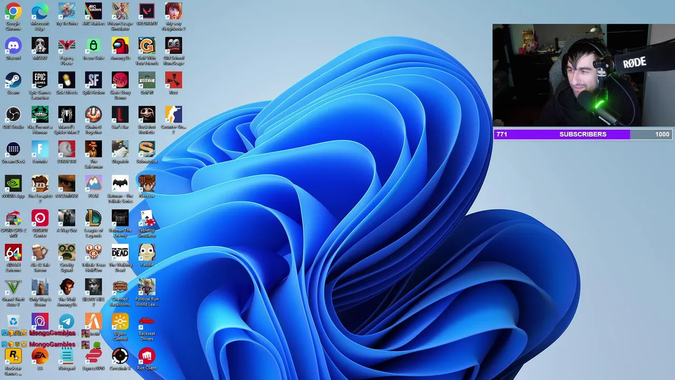Launch Microsoft Edge from the desktop
675x380 pixels.
40,11
